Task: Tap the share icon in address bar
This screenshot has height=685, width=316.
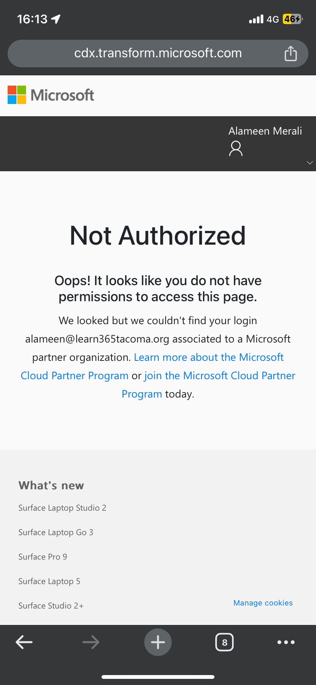Action: tap(291, 53)
